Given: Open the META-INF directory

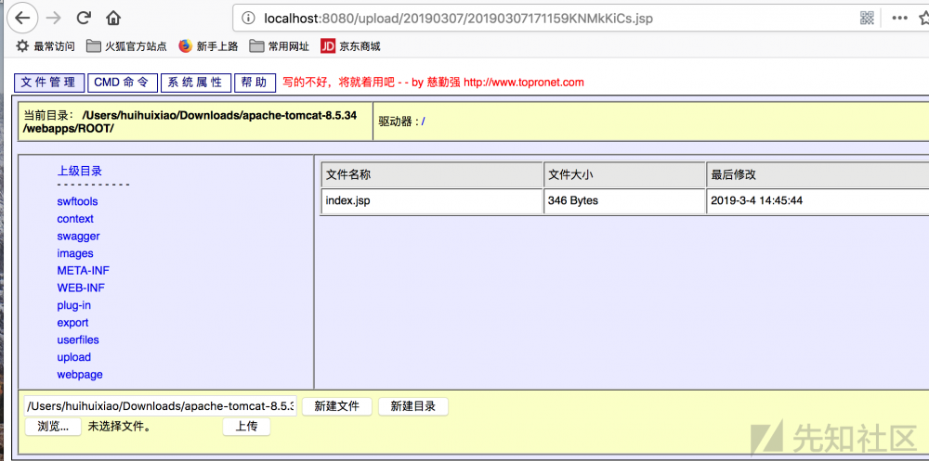Looking at the screenshot, I should [83, 271].
